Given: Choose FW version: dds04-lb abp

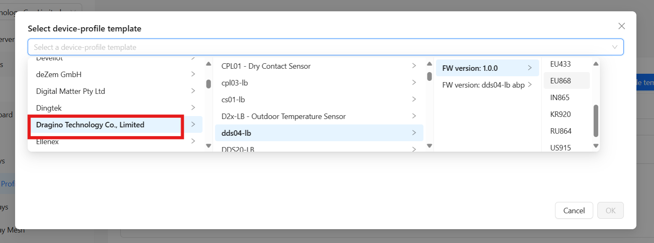Looking at the screenshot, I should 483,84.
